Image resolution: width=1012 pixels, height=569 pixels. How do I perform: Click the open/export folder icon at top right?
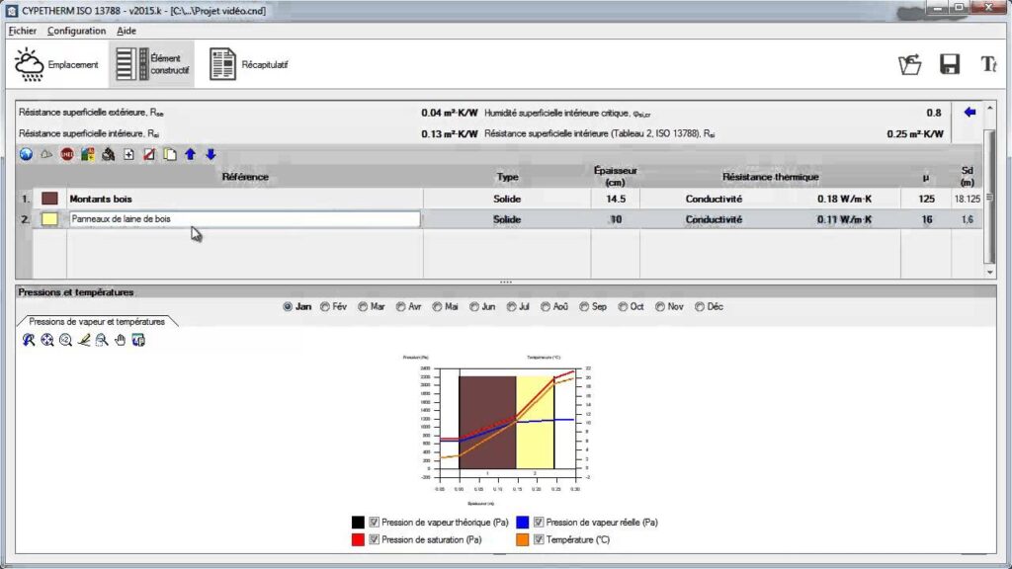[x=909, y=64]
